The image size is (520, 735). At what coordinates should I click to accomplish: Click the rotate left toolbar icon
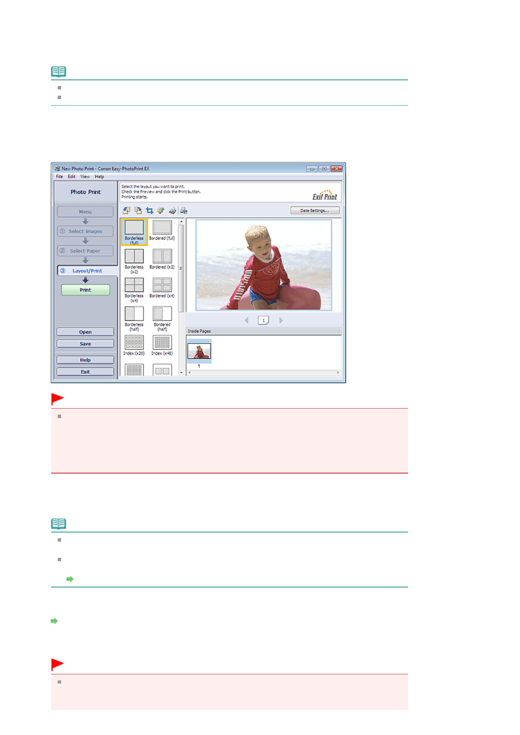click(126, 210)
